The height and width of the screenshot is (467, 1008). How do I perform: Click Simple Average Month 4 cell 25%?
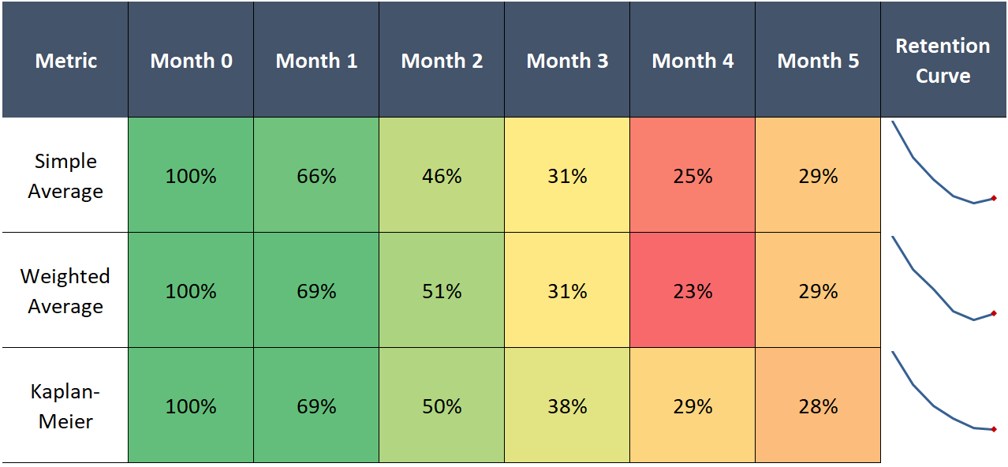(693, 176)
